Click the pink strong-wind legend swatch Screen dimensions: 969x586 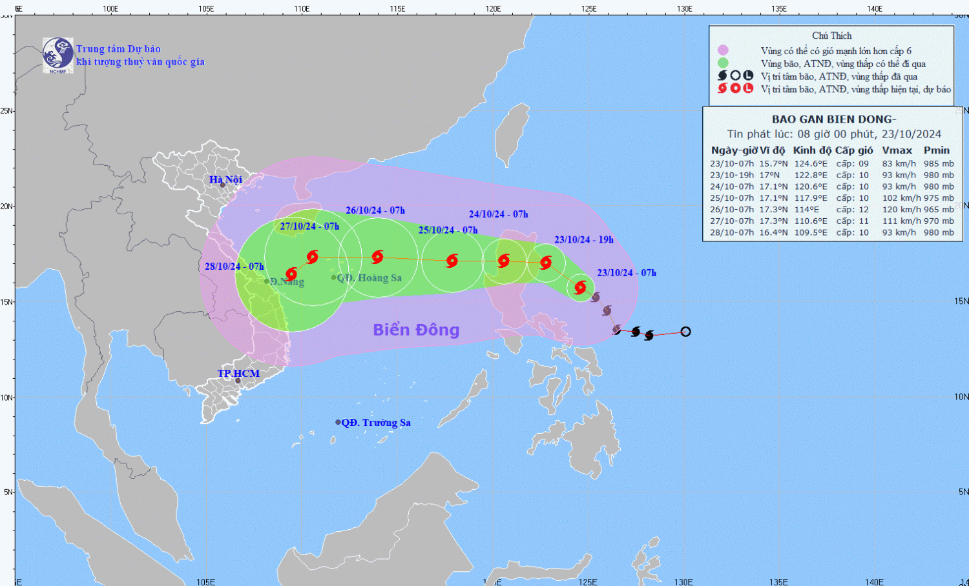click(723, 50)
